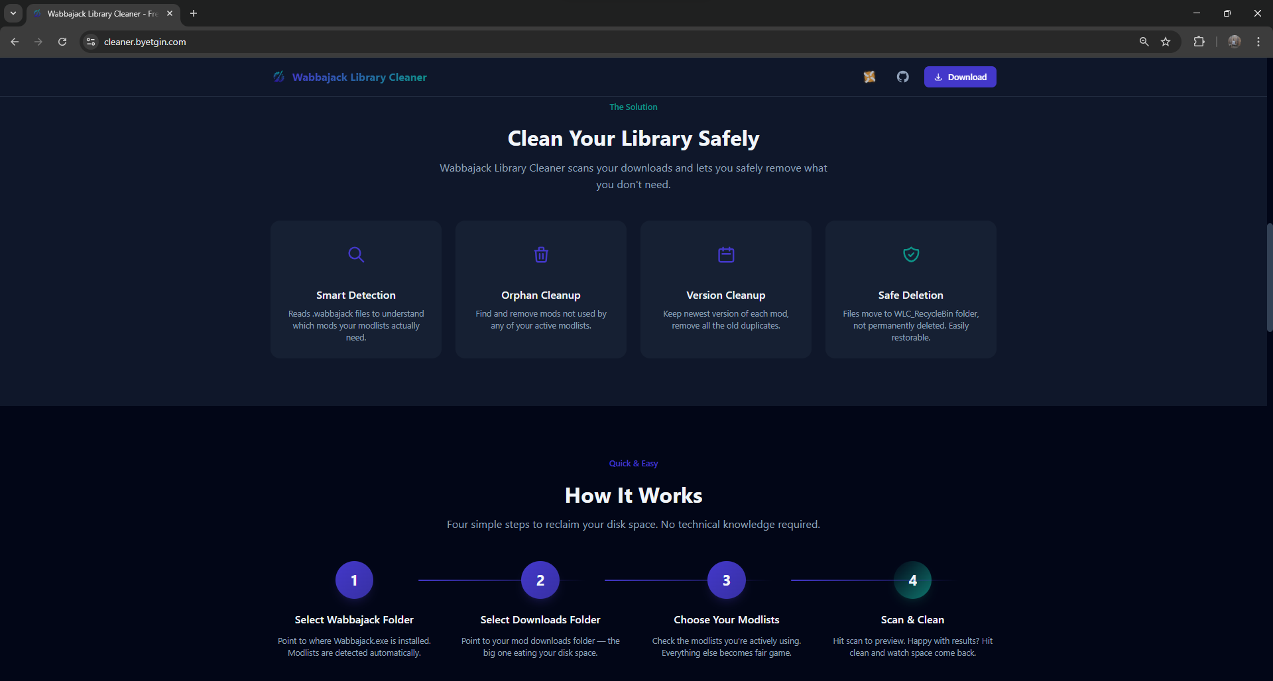The height and width of the screenshot is (681, 1273).
Task: Click the Wabbajack Library Cleaner title link
Action: click(359, 78)
